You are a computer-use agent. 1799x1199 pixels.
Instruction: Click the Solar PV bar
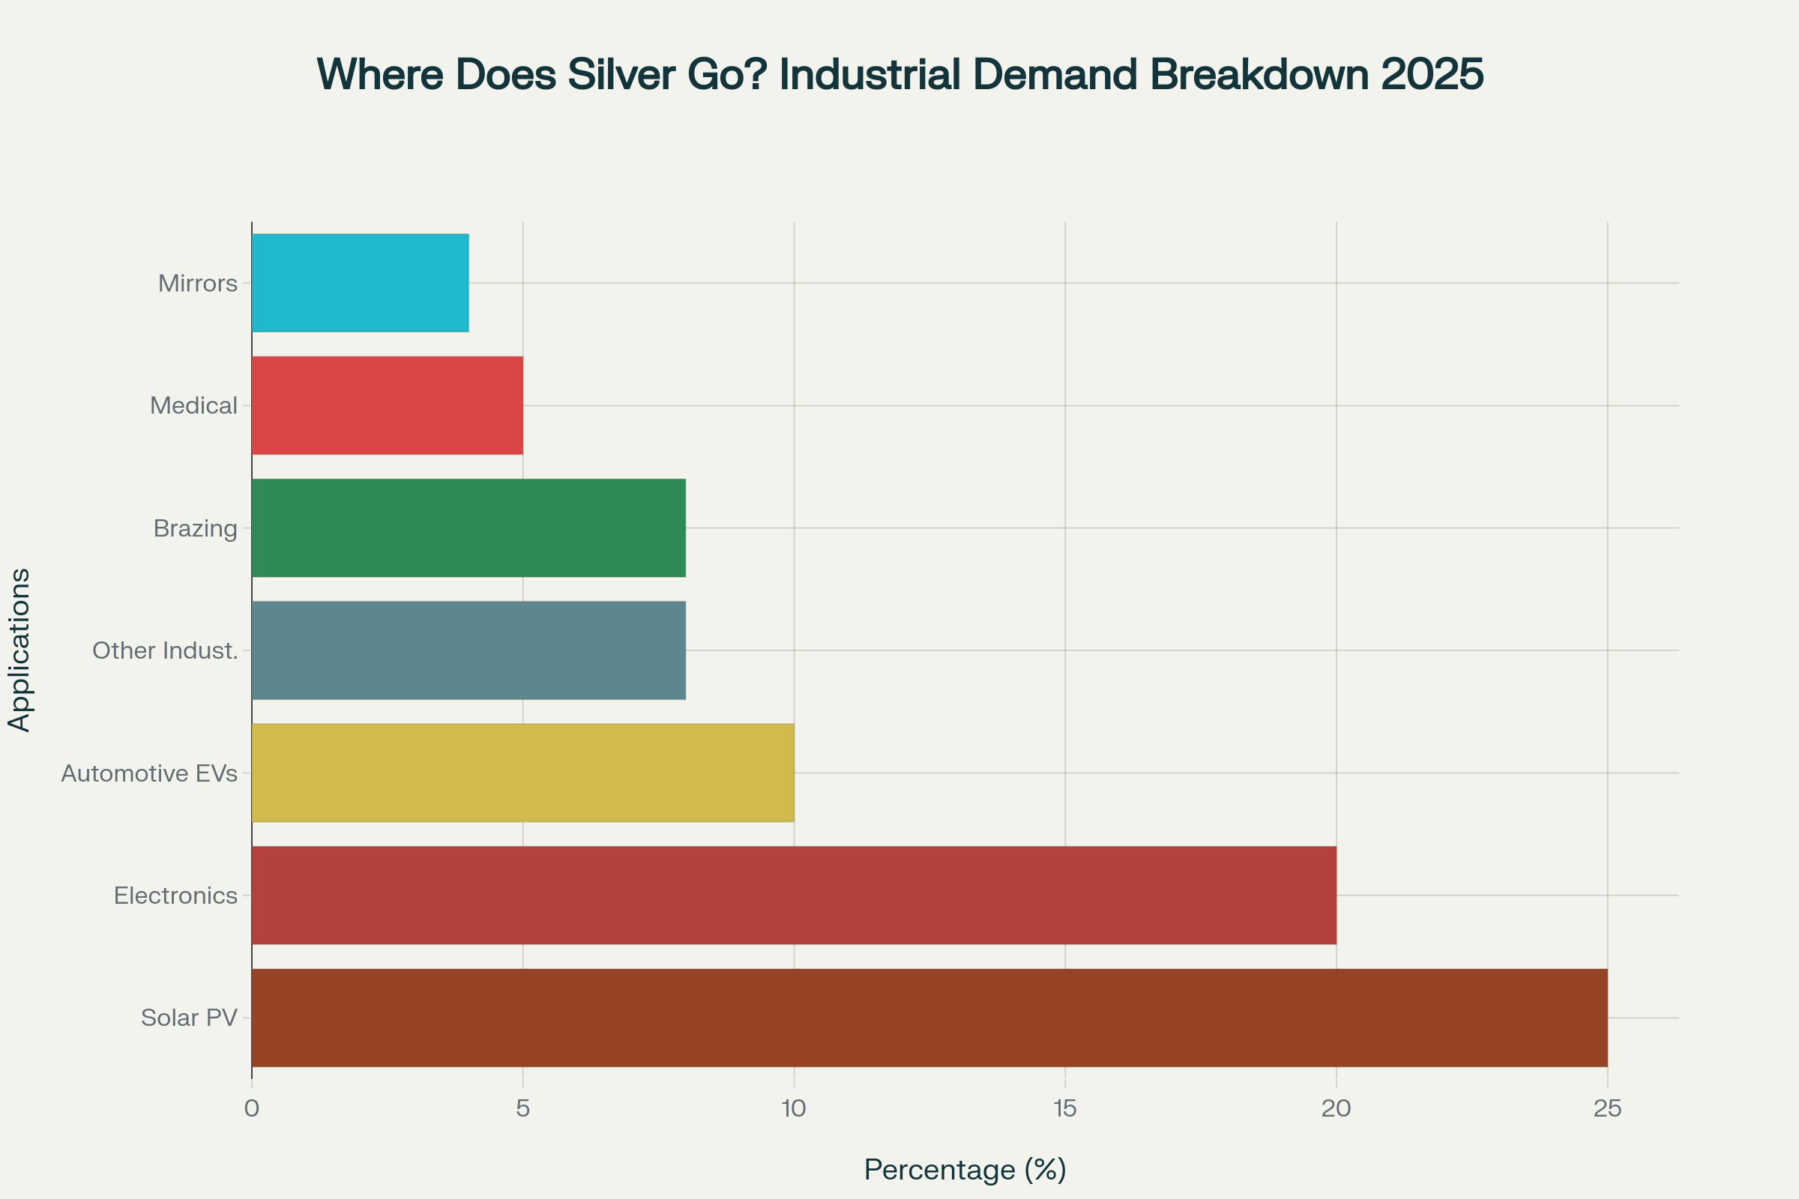(929, 1018)
